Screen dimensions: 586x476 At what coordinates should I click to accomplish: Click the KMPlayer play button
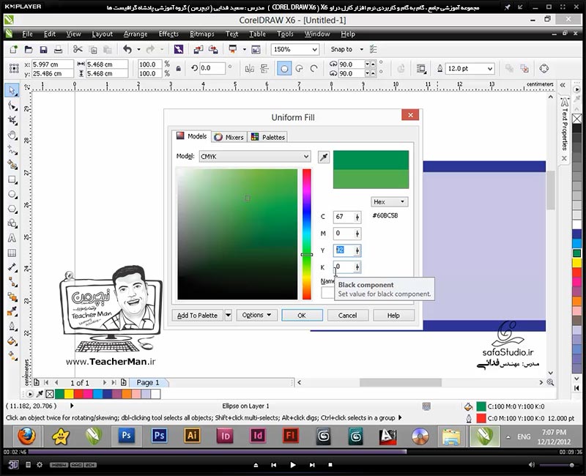click(293, 465)
